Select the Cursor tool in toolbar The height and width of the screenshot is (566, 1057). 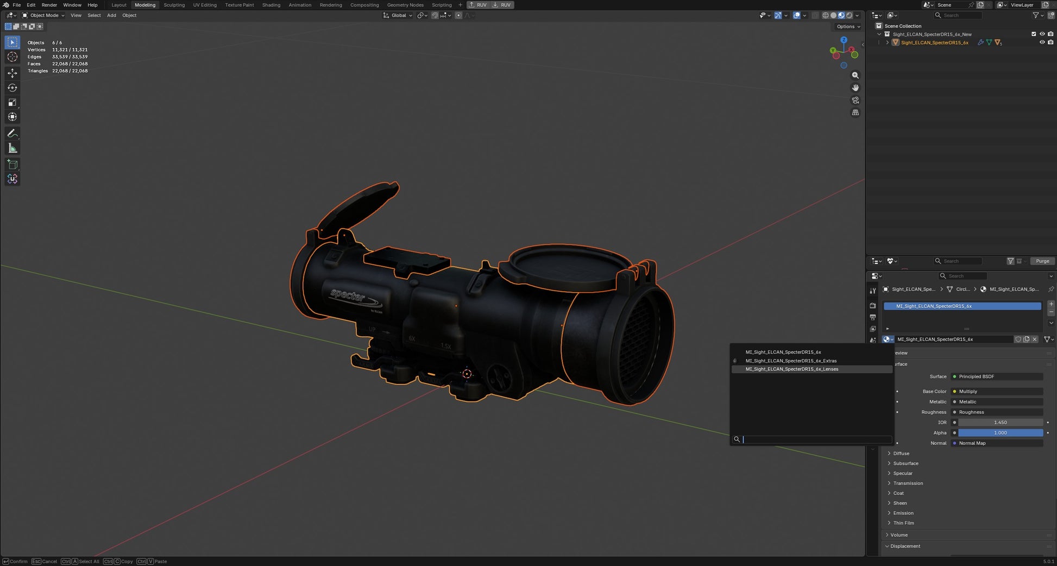[12, 57]
